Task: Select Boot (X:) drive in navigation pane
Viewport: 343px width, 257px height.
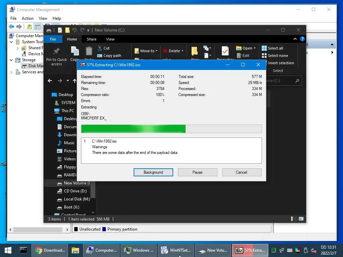Action: [x=68, y=207]
